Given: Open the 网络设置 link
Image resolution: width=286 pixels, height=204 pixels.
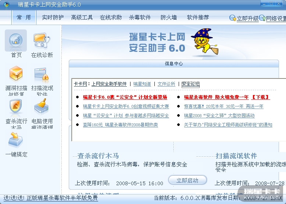Looking at the screenshot, I should tap(276, 18).
